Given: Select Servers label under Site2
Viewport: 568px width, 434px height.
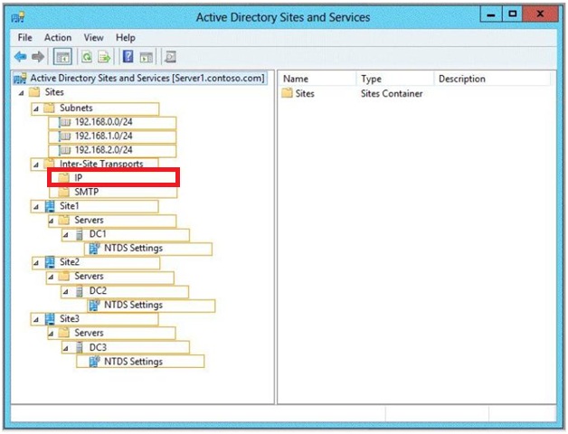Looking at the screenshot, I should [90, 276].
